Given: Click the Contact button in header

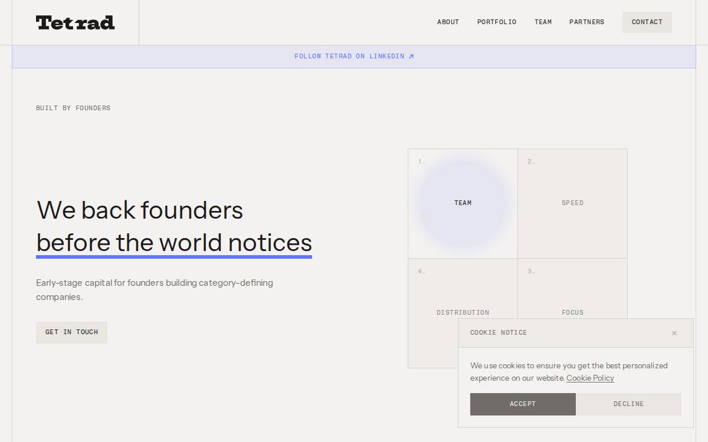Looking at the screenshot, I should click(x=647, y=22).
